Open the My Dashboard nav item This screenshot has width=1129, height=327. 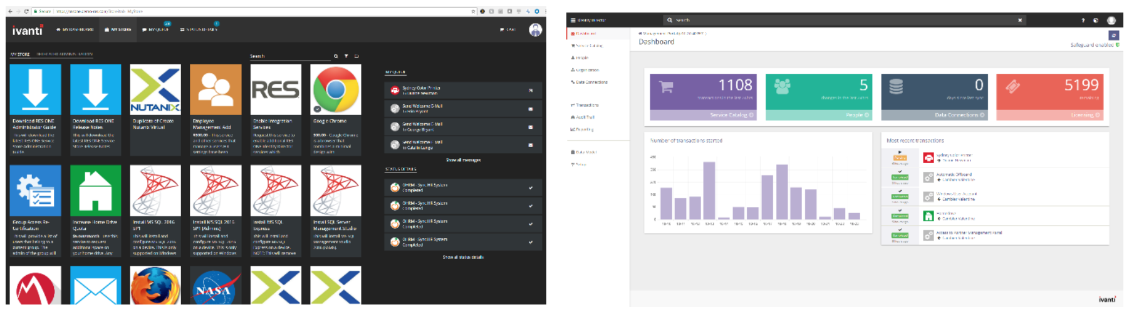tap(75, 29)
